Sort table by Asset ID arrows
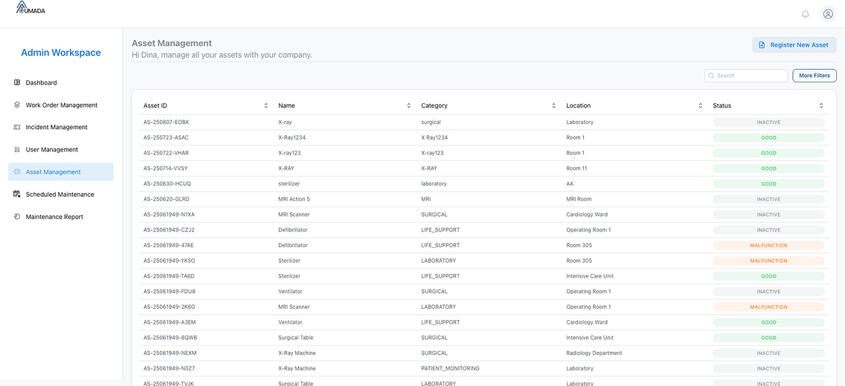Screen dimensions: 845x386 tap(266, 105)
